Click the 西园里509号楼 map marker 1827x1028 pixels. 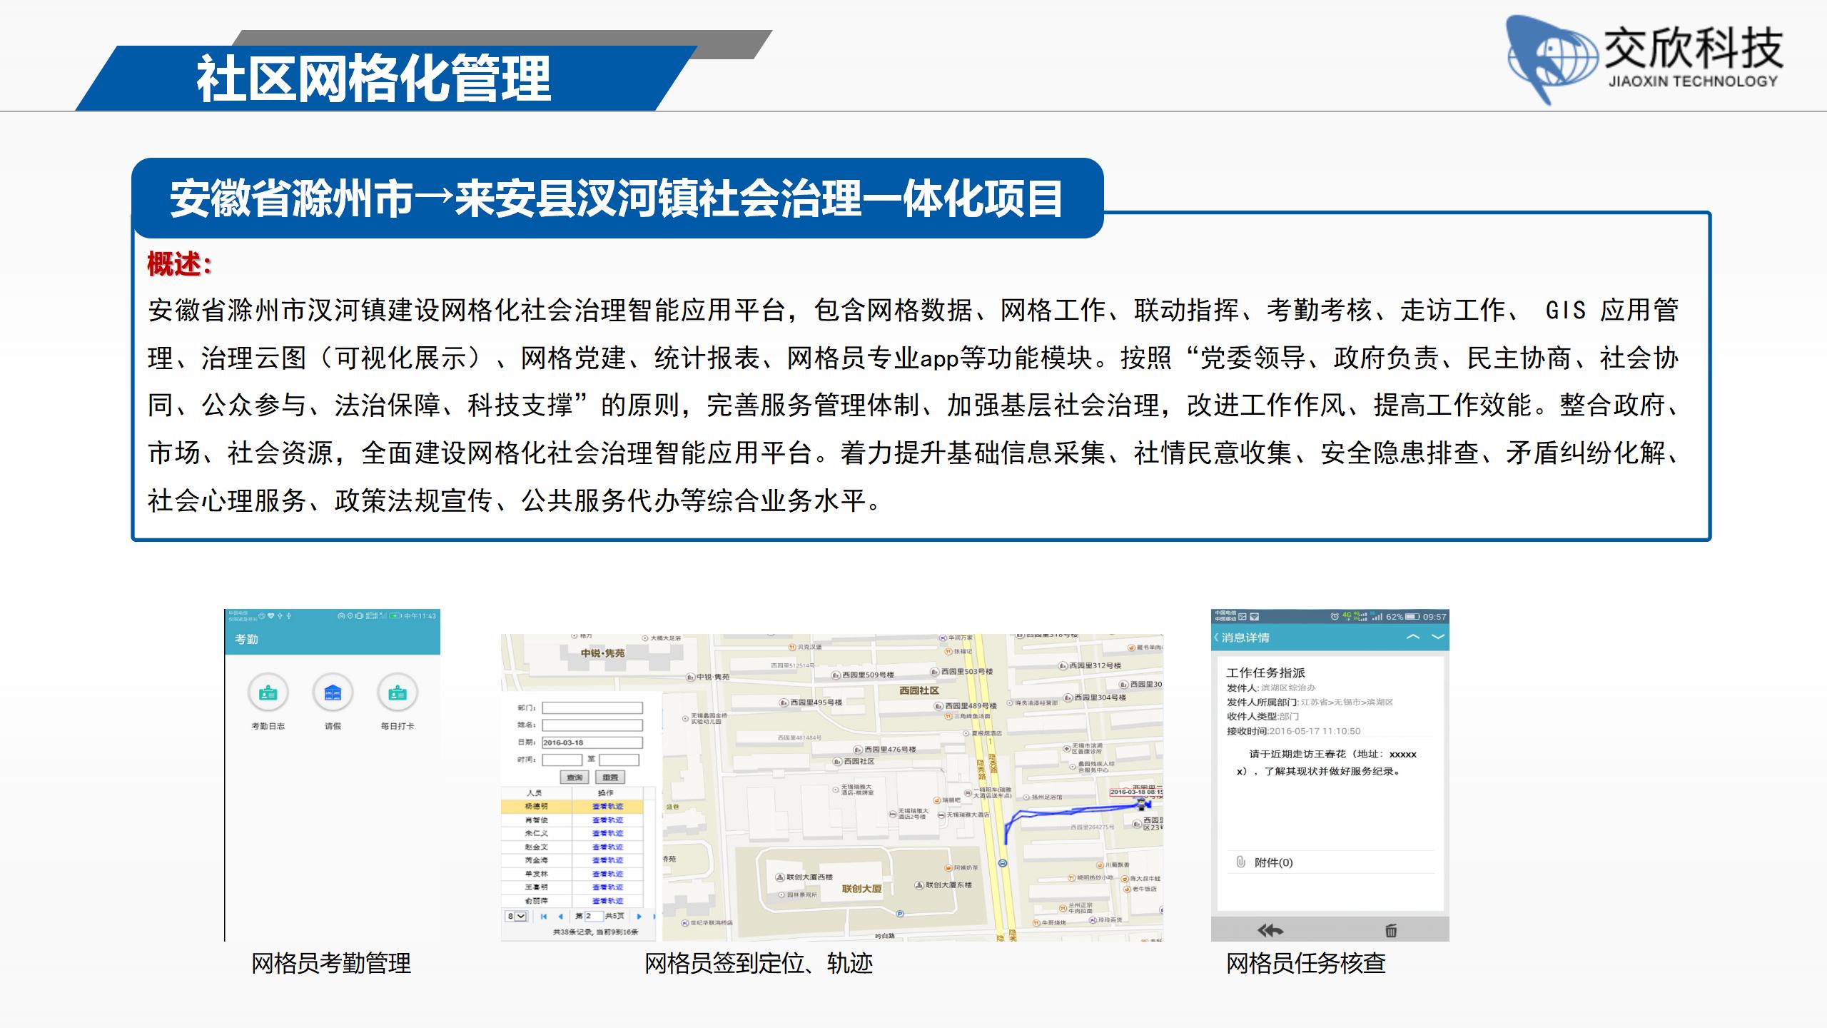pos(836,675)
